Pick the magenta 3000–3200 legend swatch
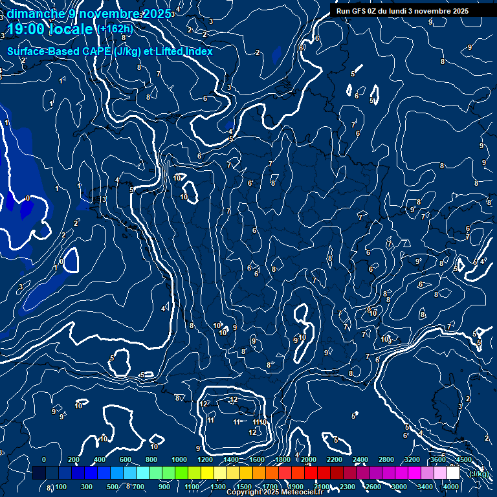This screenshot has height=497, width=497. point(402,472)
